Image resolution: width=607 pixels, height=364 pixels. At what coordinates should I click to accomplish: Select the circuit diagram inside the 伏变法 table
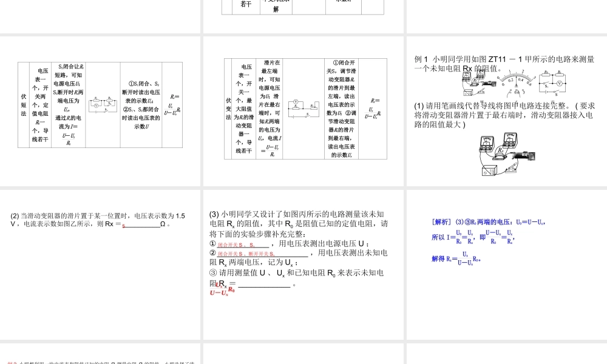(x=303, y=109)
